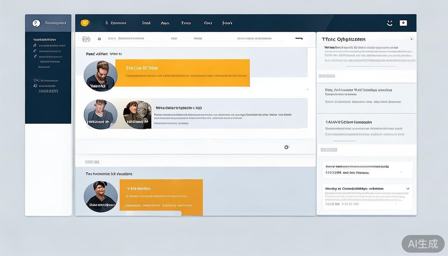Select the radio bullet in the bottom orange card
The height and width of the screenshot is (256, 448).
[127, 196]
